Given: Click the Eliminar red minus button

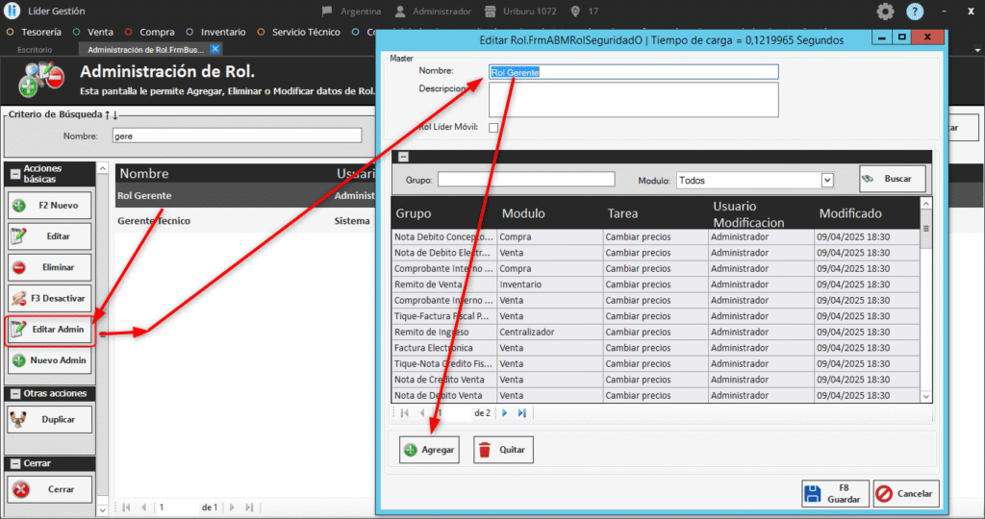Looking at the screenshot, I should pyautogui.click(x=51, y=267).
